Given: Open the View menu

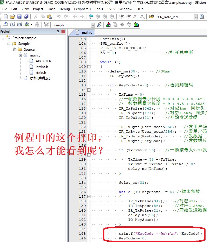Looking at the screenshot, I should pos(25,9).
